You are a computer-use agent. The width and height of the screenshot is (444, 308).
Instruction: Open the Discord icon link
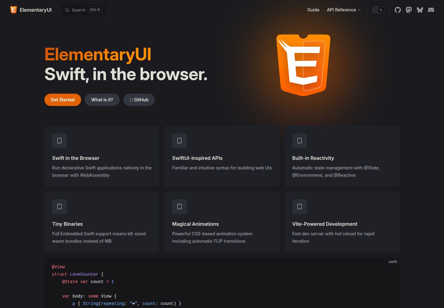pyautogui.click(x=431, y=10)
